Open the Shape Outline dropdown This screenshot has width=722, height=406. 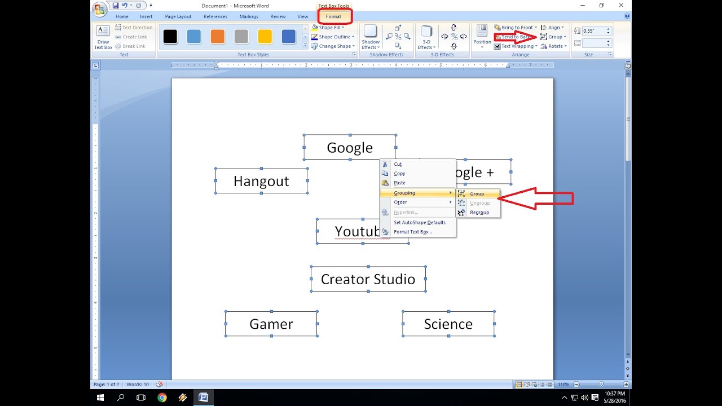tap(333, 37)
